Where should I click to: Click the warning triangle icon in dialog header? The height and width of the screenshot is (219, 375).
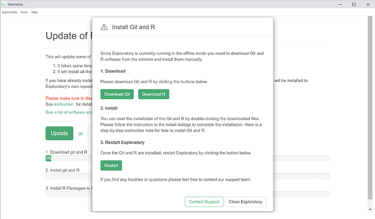click(x=104, y=27)
